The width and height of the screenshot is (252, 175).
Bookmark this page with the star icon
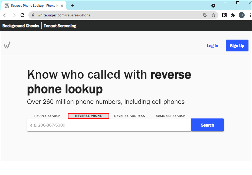click(x=213, y=15)
